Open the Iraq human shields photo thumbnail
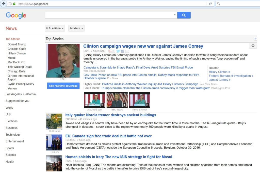 pyautogui.click(x=54, y=163)
